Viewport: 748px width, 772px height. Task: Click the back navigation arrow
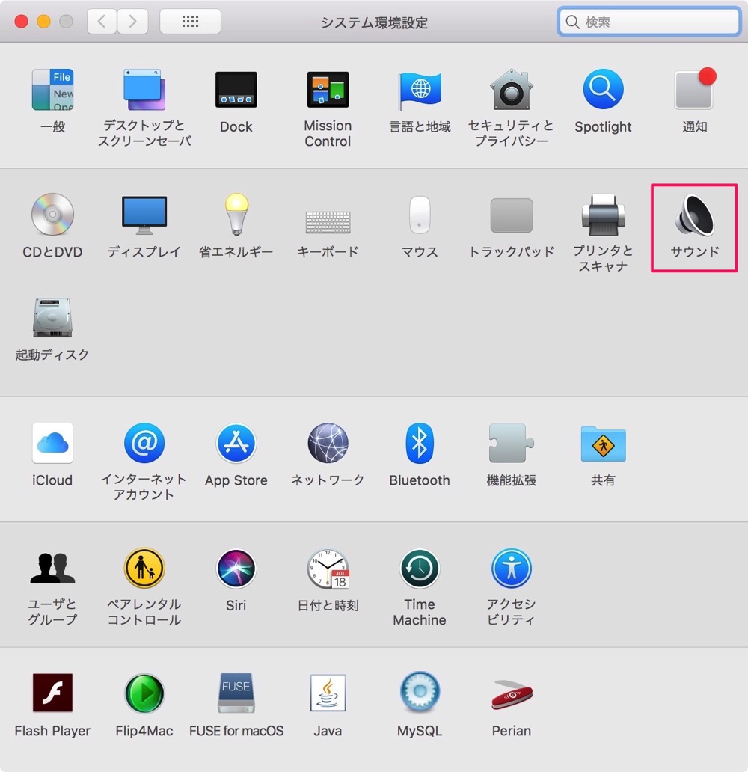(x=102, y=22)
